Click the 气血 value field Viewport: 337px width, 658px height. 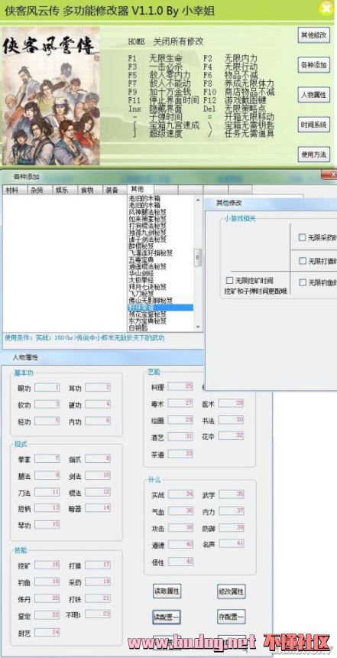[x=180, y=511]
